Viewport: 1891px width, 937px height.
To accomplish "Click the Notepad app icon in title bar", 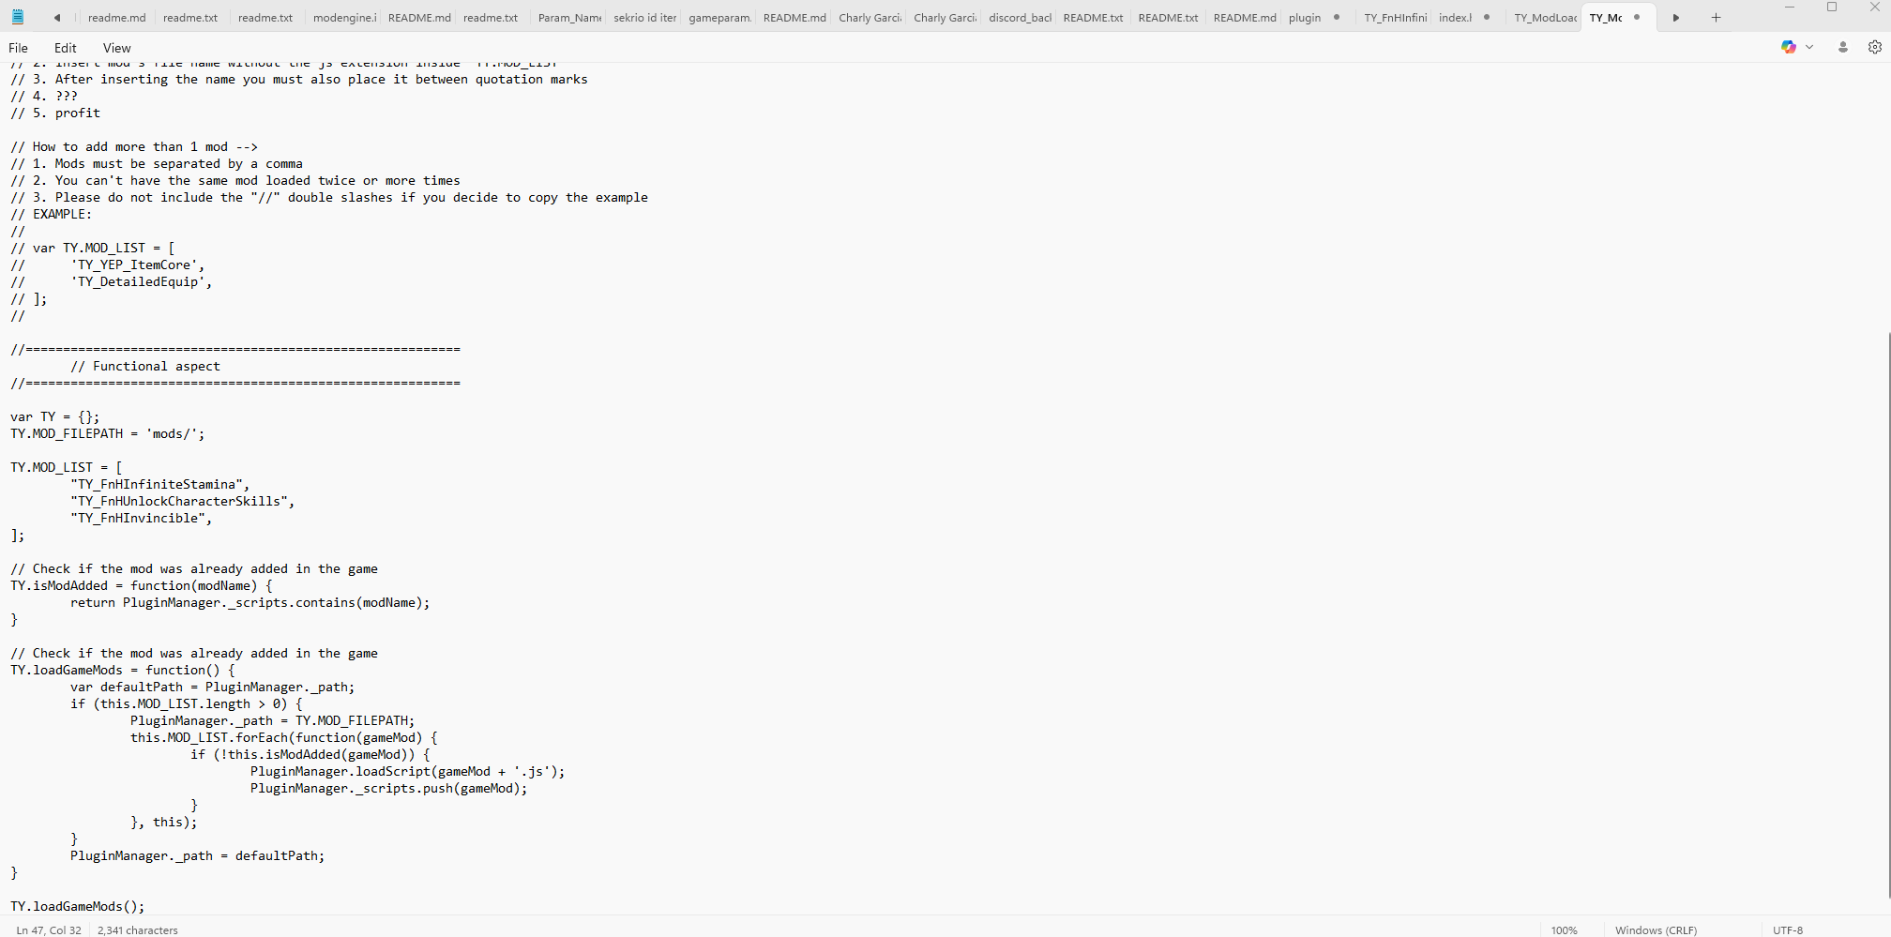I will 18,17.
